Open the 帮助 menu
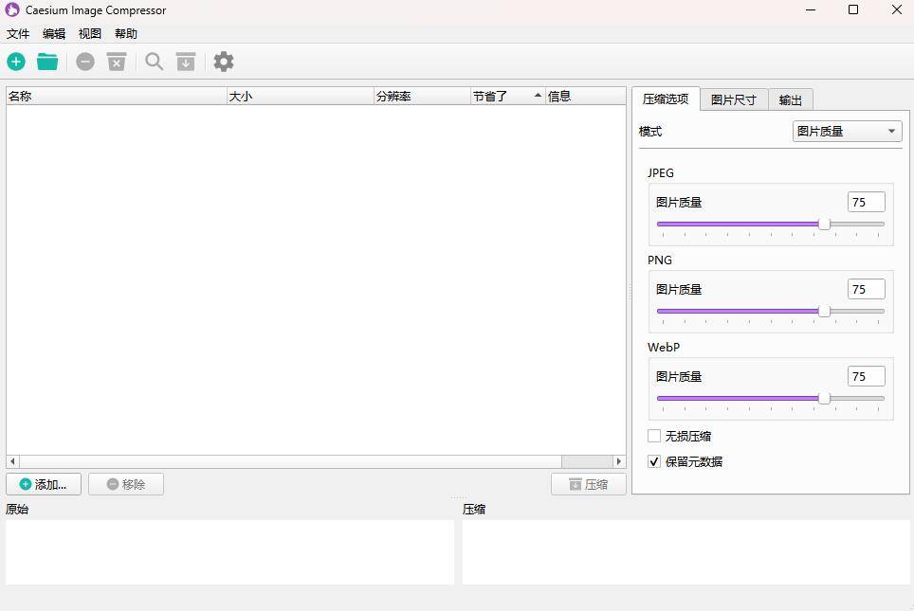Screen dimensions: 914x611 tap(126, 34)
